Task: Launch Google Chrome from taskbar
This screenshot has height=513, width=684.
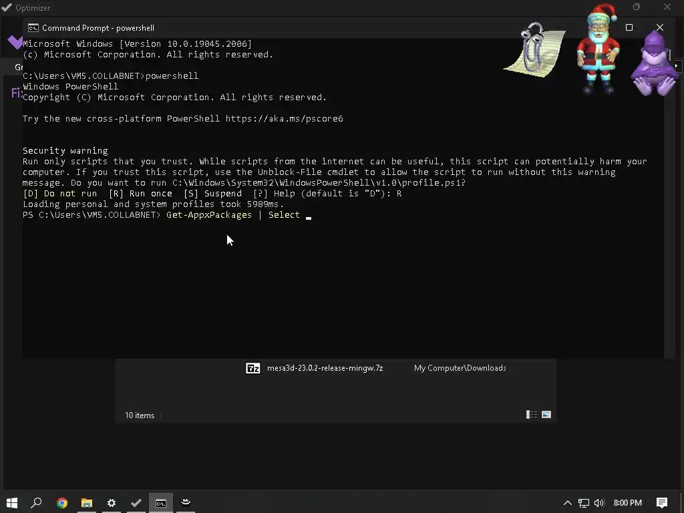Action: tap(62, 502)
